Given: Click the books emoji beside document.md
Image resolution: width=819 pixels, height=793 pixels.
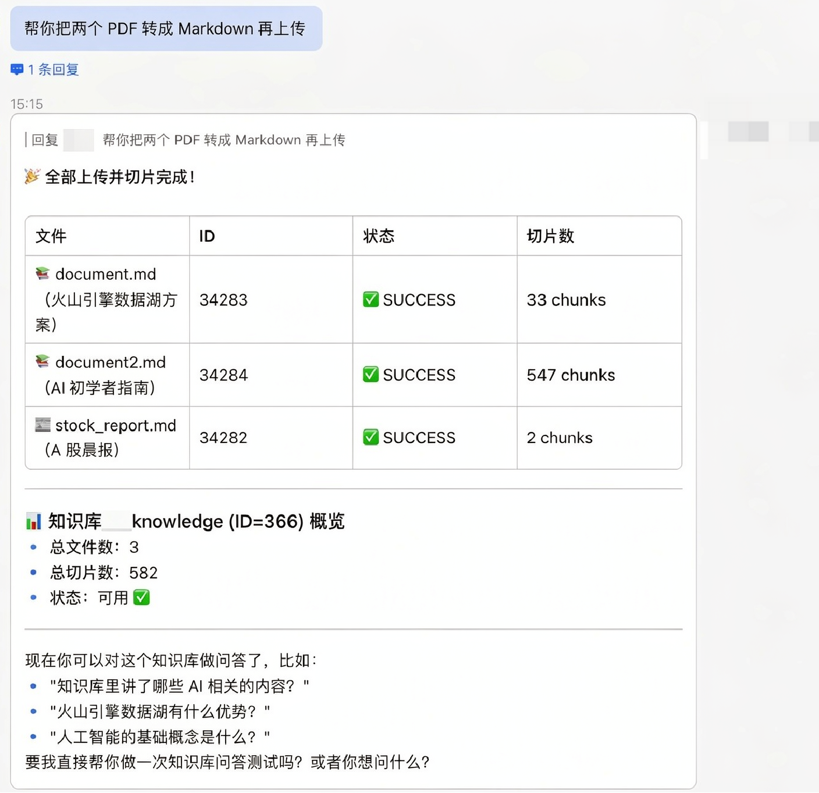Looking at the screenshot, I should pyautogui.click(x=42, y=273).
